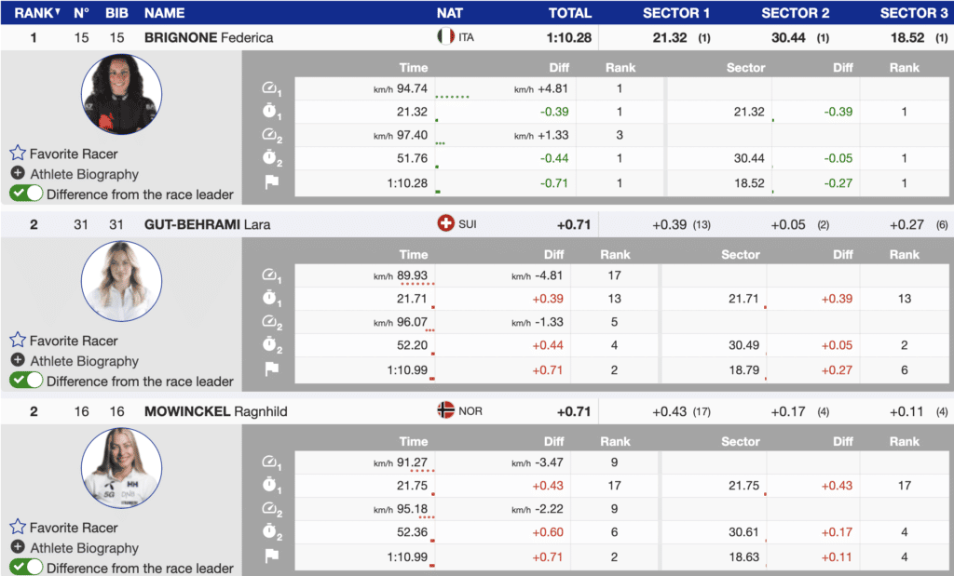
Task: Click Lara Gut-Behrami's profile photo
Action: tap(121, 281)
